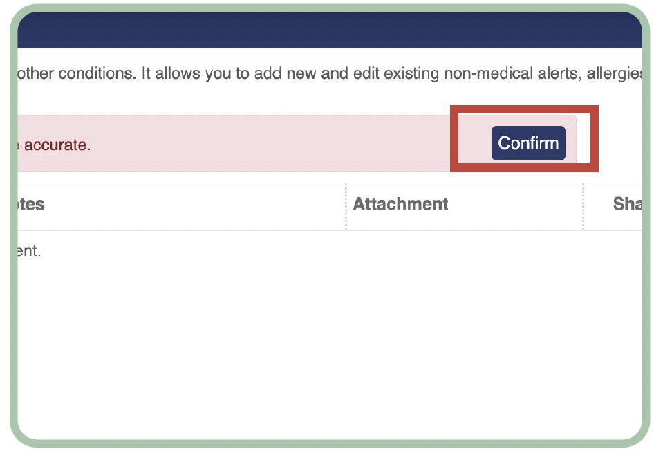Click the empty Notes cell right of "ent."
The height and width of the screenshot is (451, 654).
click(x=194, y=250)
